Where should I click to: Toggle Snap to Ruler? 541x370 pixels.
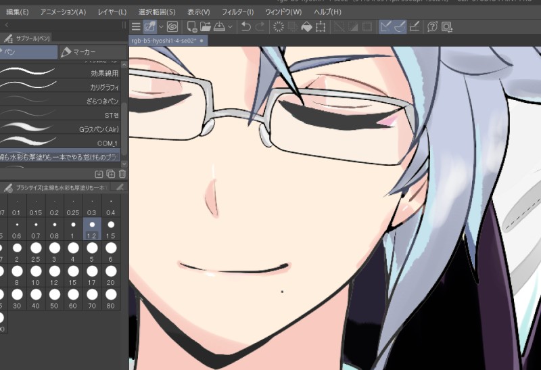(385, 26)
